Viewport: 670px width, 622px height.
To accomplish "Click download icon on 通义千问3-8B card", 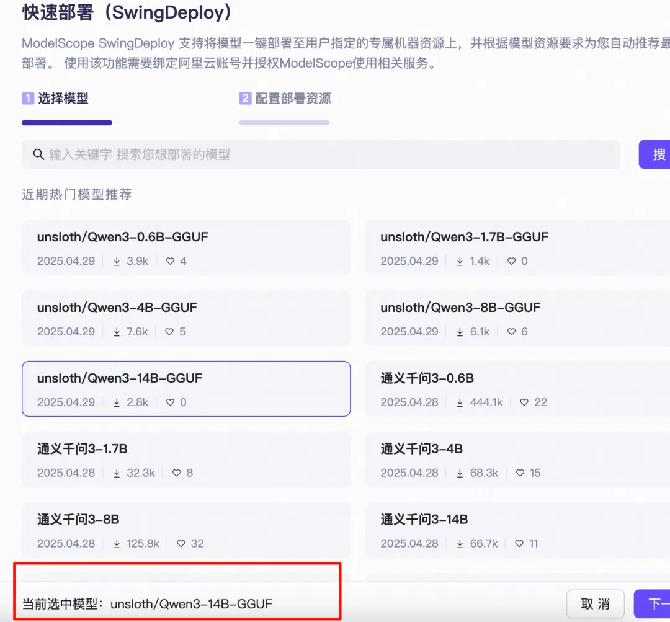I will tap(117, 544).
